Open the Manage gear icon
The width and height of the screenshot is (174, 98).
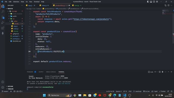click(3, 87)
